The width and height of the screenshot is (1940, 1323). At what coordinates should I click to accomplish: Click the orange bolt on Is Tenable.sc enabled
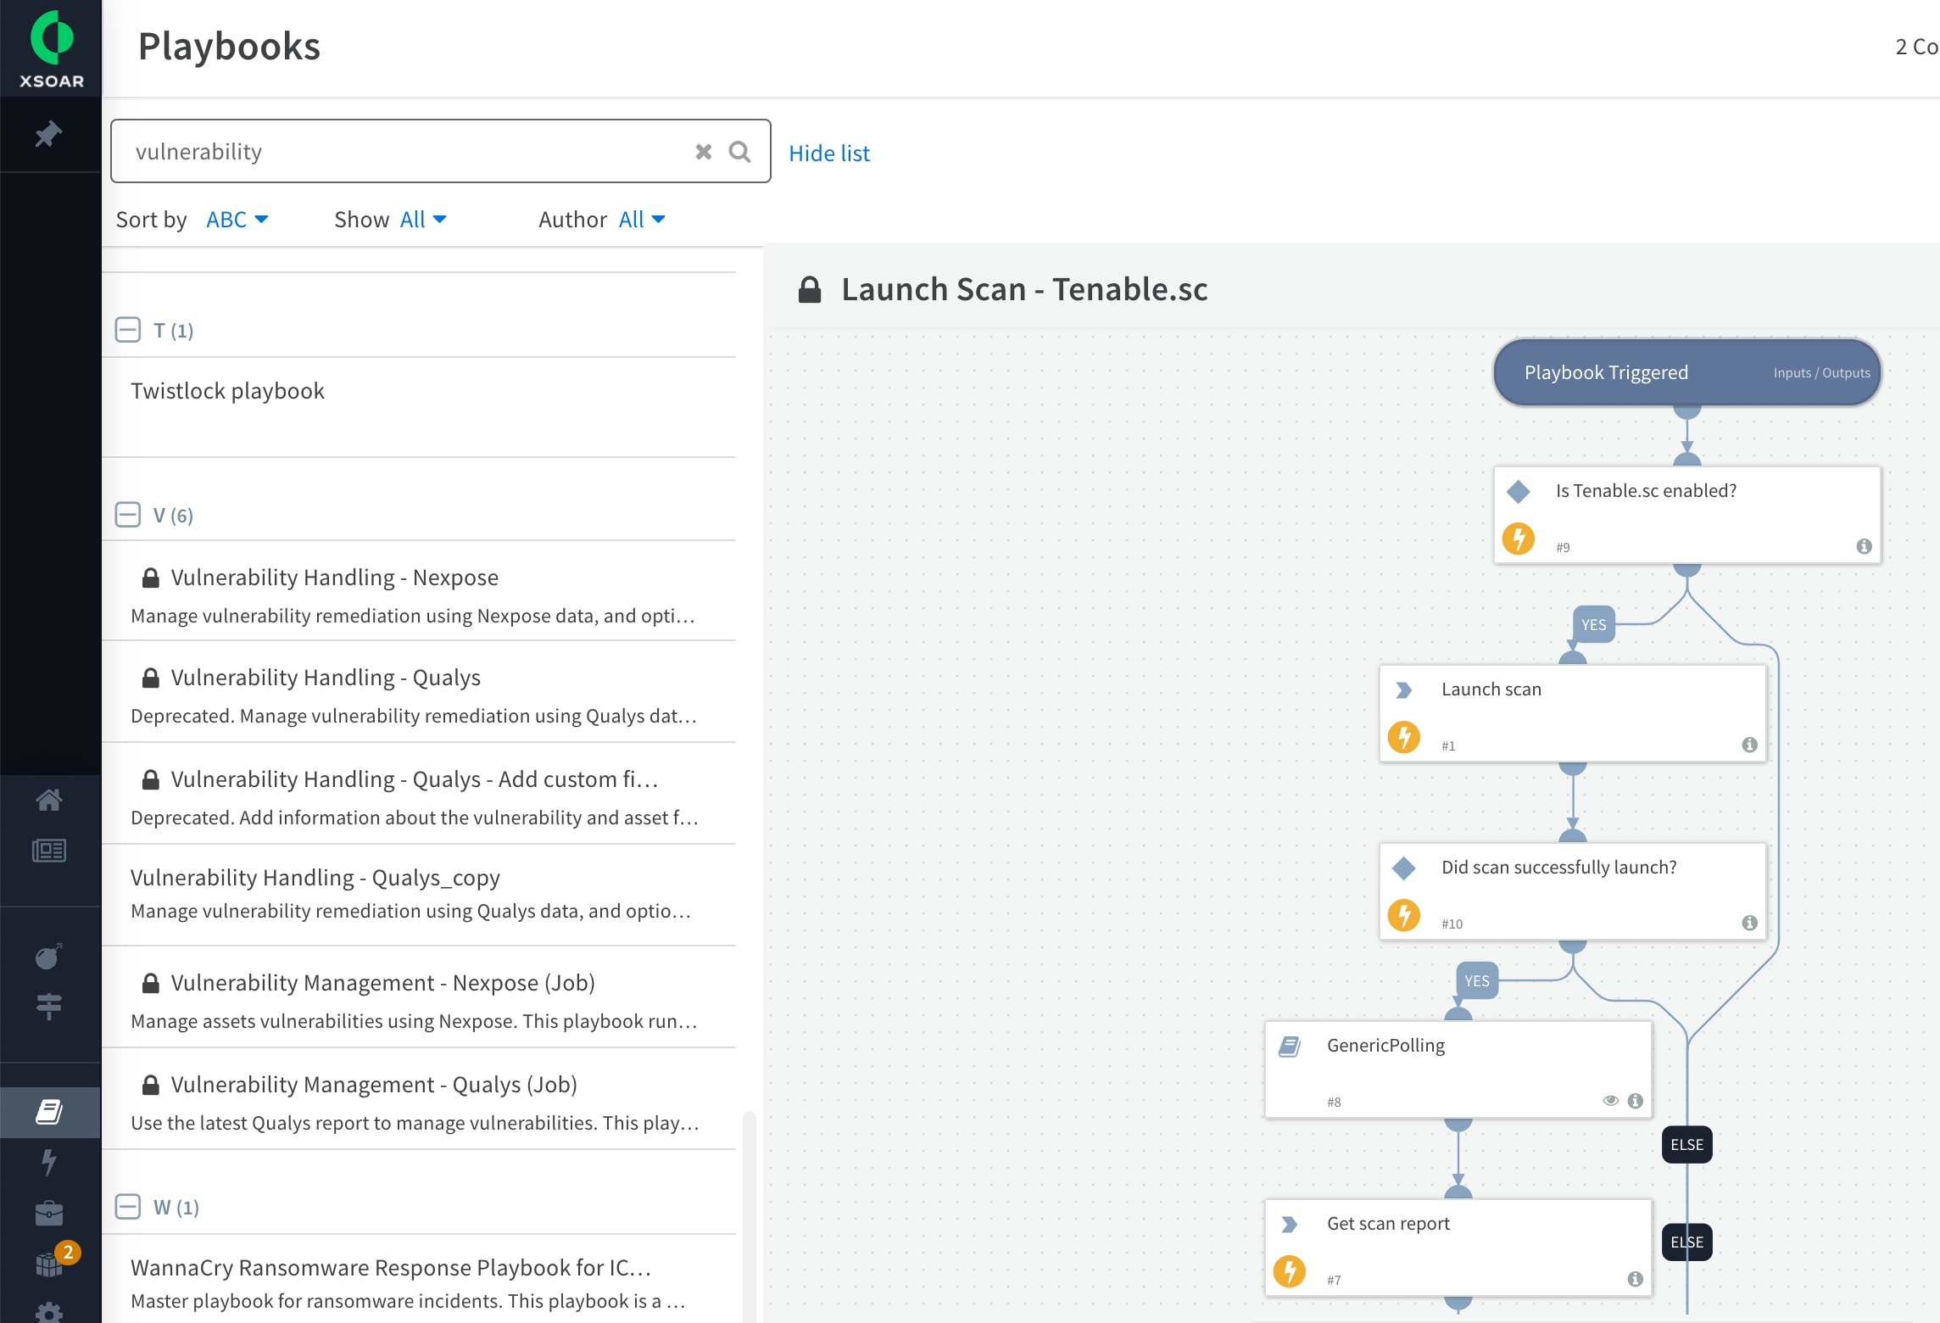point(1519,539)
